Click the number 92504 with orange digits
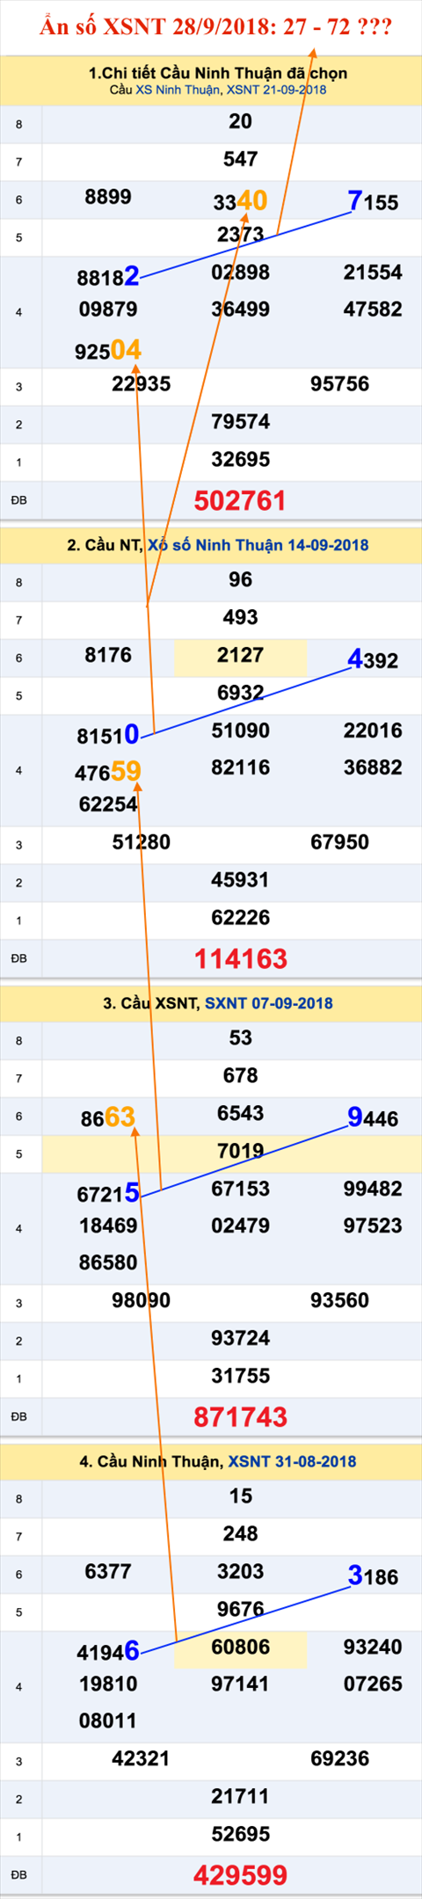This screenshot has width=422, height=1899. point(108,351)
